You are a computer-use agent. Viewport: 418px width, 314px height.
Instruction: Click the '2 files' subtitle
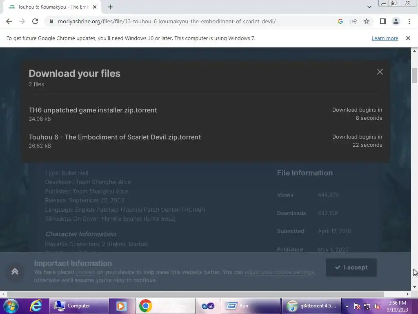(36, 84)
